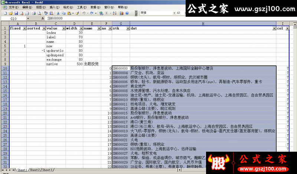Click the vertical scrollbar up arrow
This screenshot has height=174, width=297.
pyautogui.click(x=295, y=24)
